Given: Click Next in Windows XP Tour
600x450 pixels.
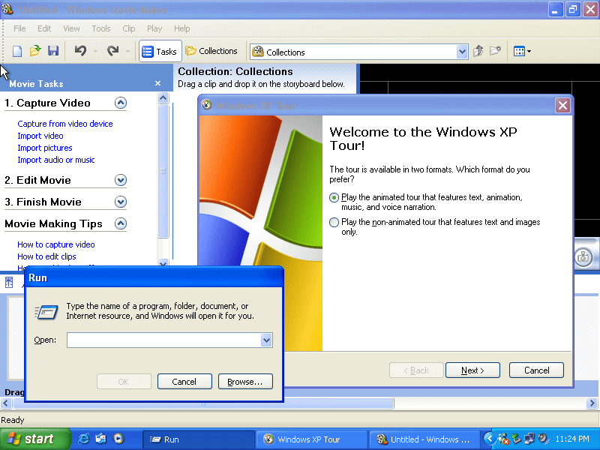Looking at the screenshot, I should pos(472,370).
